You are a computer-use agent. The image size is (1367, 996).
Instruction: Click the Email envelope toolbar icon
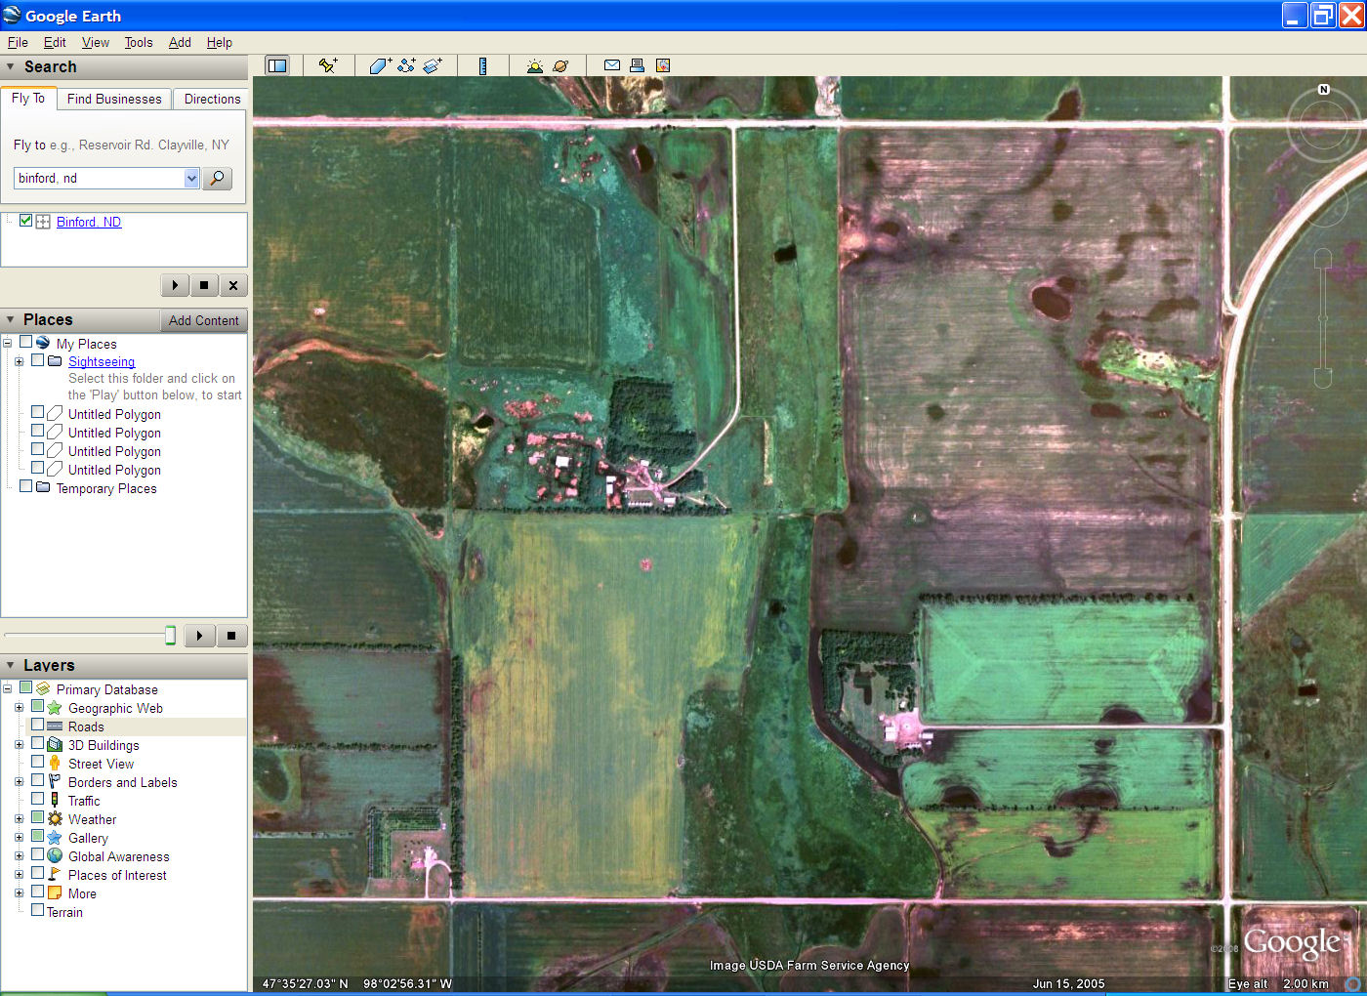(612, 65)
